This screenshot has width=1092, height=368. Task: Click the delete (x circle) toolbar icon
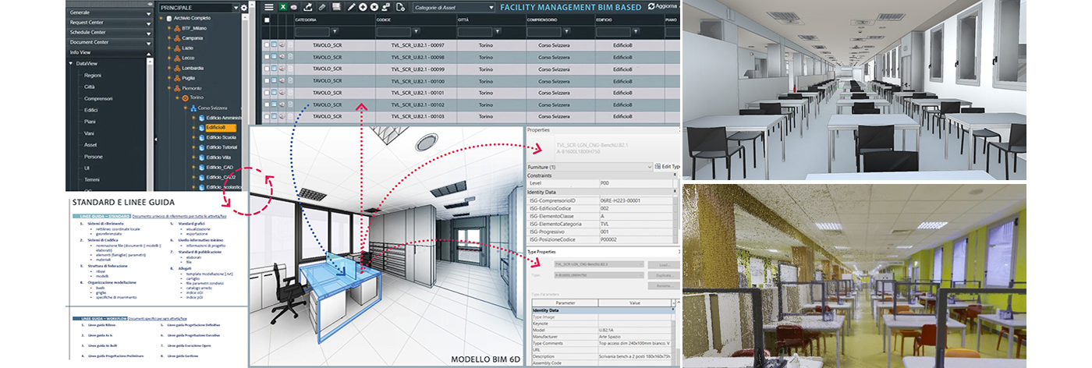(x=374, y=7)
